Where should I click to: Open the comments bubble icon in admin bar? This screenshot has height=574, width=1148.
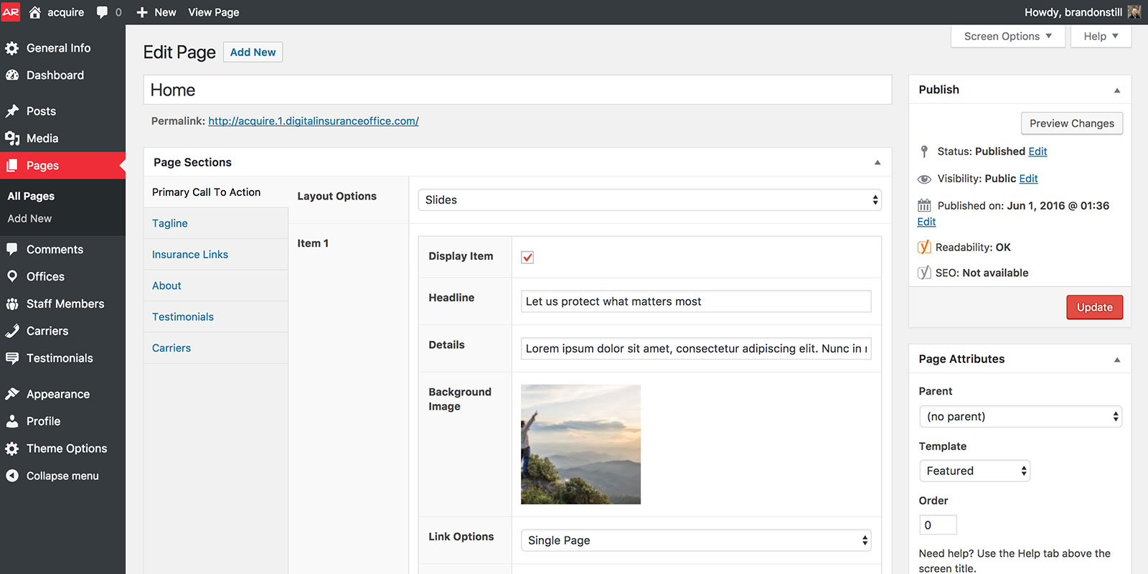click(x=102, y=12)
